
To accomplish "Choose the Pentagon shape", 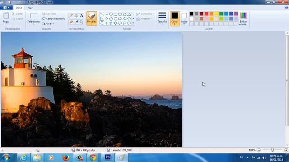I will (111, 18).
